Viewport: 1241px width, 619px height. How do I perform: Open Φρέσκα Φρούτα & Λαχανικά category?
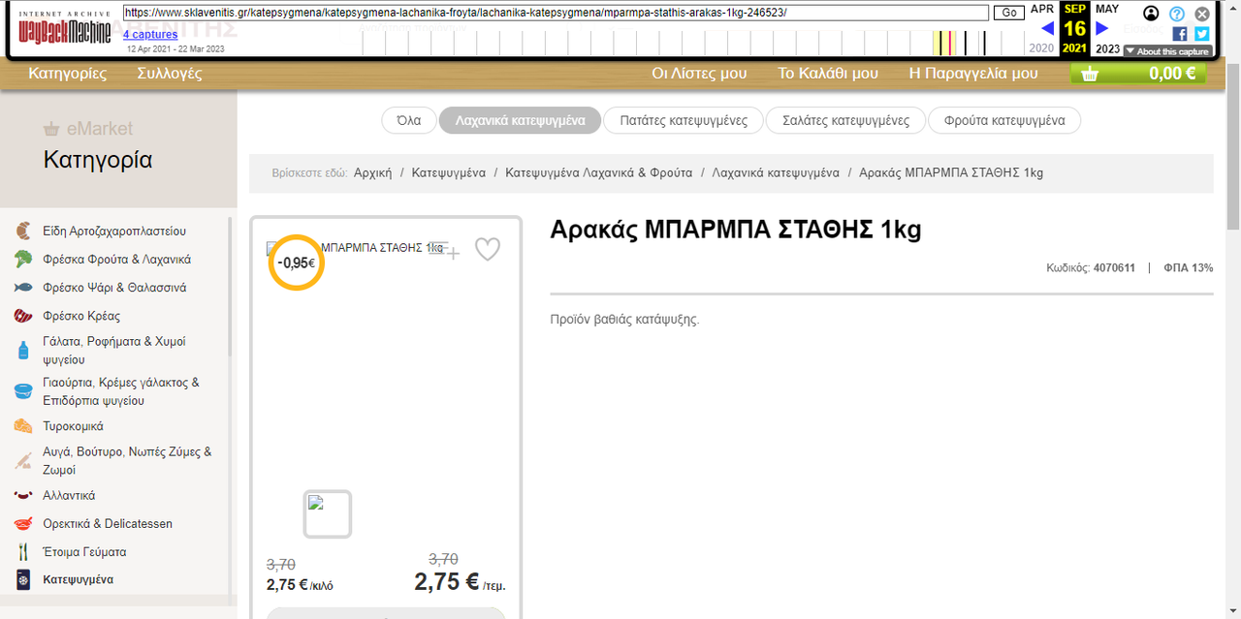pyautogui.click(x=116, y=260)
